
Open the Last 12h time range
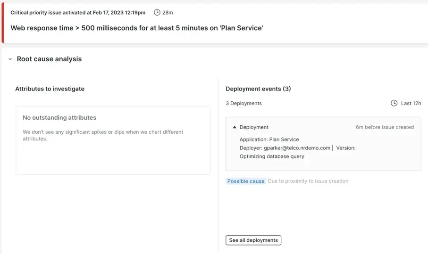411,103
